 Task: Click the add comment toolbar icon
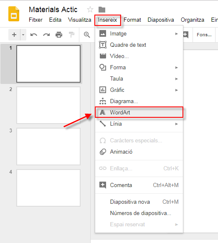click(x=186, y=35)
